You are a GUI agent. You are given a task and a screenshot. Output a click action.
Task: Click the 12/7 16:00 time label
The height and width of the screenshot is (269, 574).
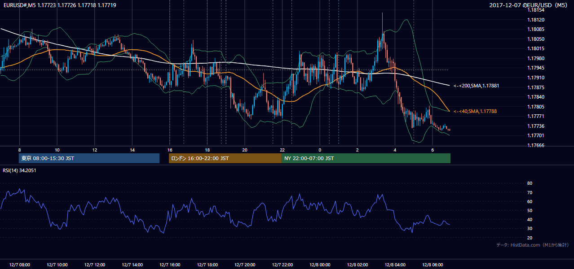(170, 265)
